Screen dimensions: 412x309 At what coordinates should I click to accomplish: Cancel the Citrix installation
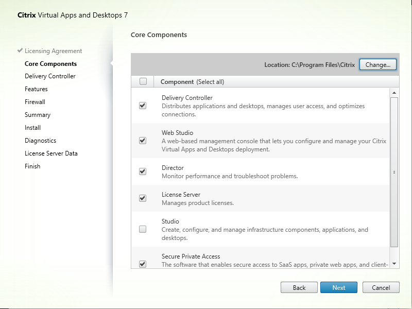pos(381,287)
